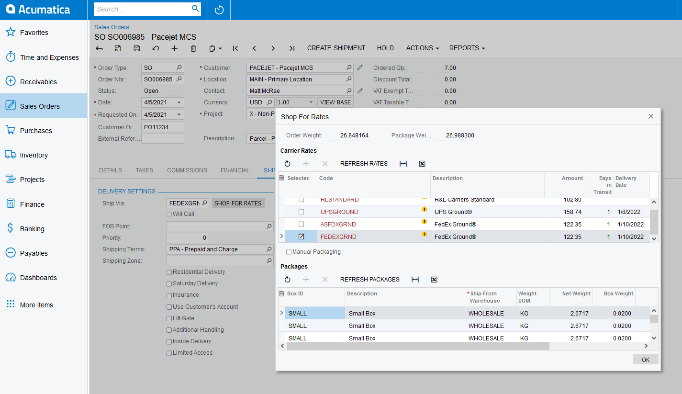682x394 pixels.
Task: Enable Residential Delivery checkbox
Action: [169, 272]
